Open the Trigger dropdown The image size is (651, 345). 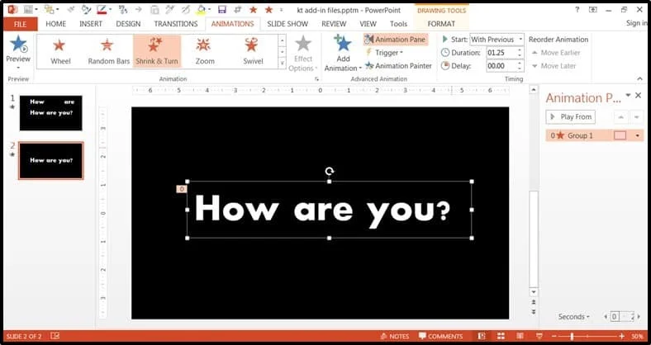point(384,53)
